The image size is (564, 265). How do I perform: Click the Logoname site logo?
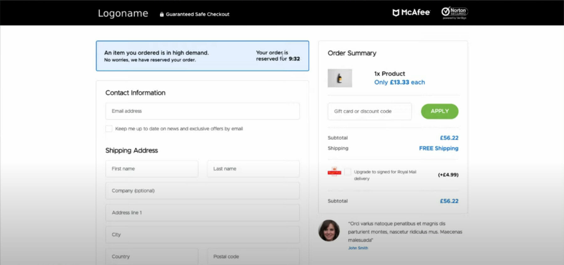[123, 13]
